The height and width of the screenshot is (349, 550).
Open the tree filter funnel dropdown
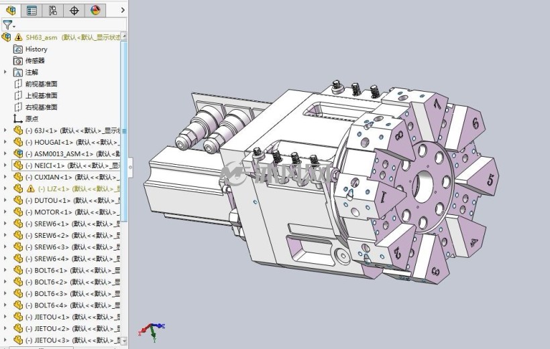tap(9, 25)
